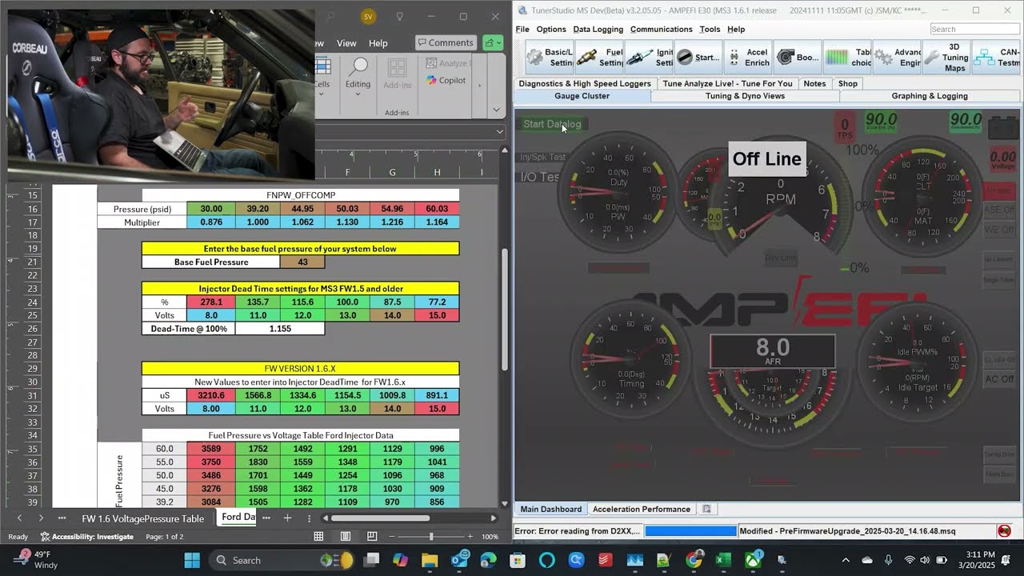Viewport: 1024px width, 576px height.
Task: Click Start Datalog button
Action: click(x=552, y=124)
